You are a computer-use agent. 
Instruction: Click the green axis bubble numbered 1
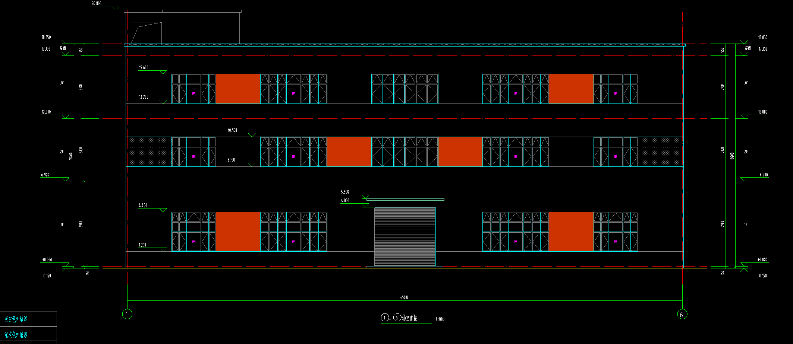127,315
